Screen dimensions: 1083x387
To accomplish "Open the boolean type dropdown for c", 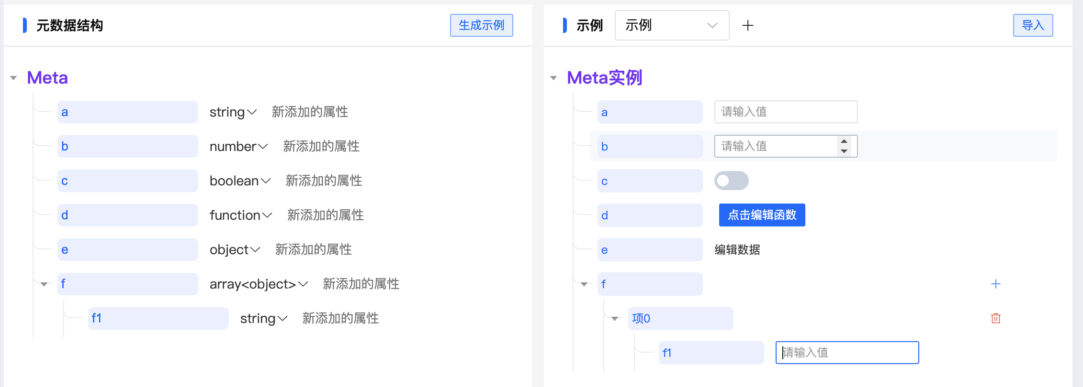I will pyautogui.click(x=240, y=181).
